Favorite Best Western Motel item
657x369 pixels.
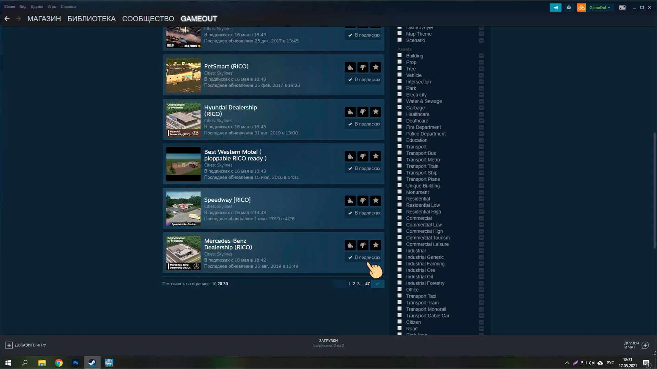pos(376,156)
